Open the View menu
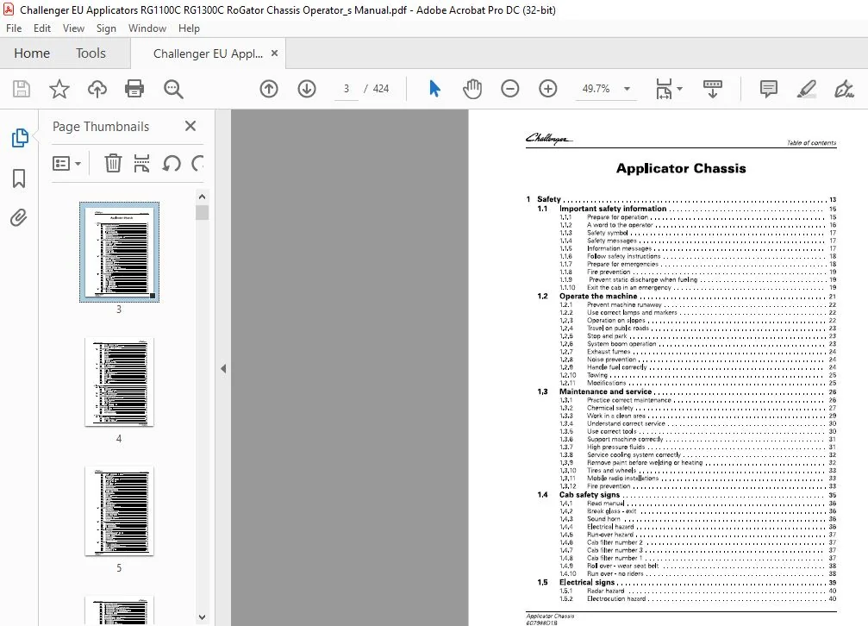Viewport: 868px width, 626px height. (x=73, y=28)
